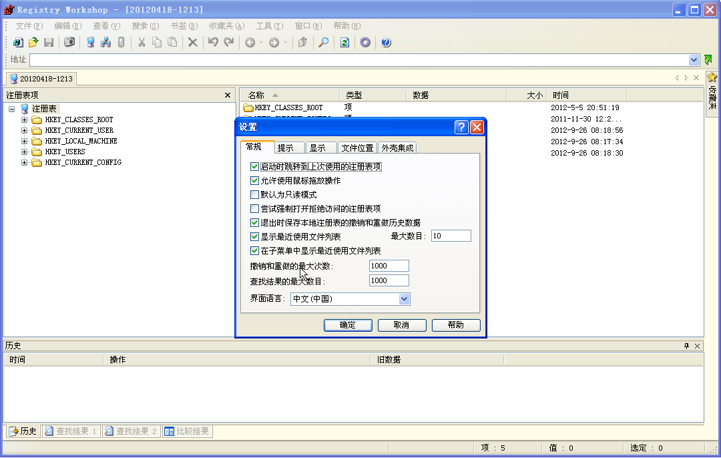The image size is (721, 458).
Task: Sort list by 名称 column header
Action: pos(290,95)
